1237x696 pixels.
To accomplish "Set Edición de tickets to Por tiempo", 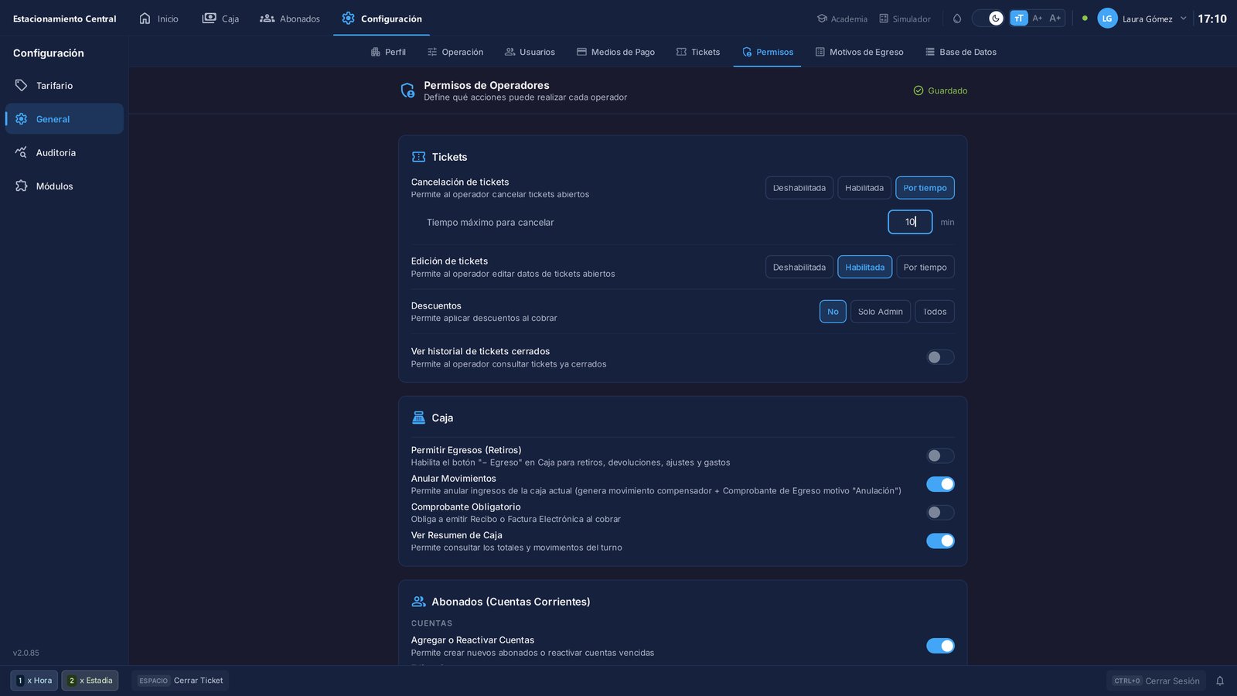I will pyautogui.click(x=925, y=268).
